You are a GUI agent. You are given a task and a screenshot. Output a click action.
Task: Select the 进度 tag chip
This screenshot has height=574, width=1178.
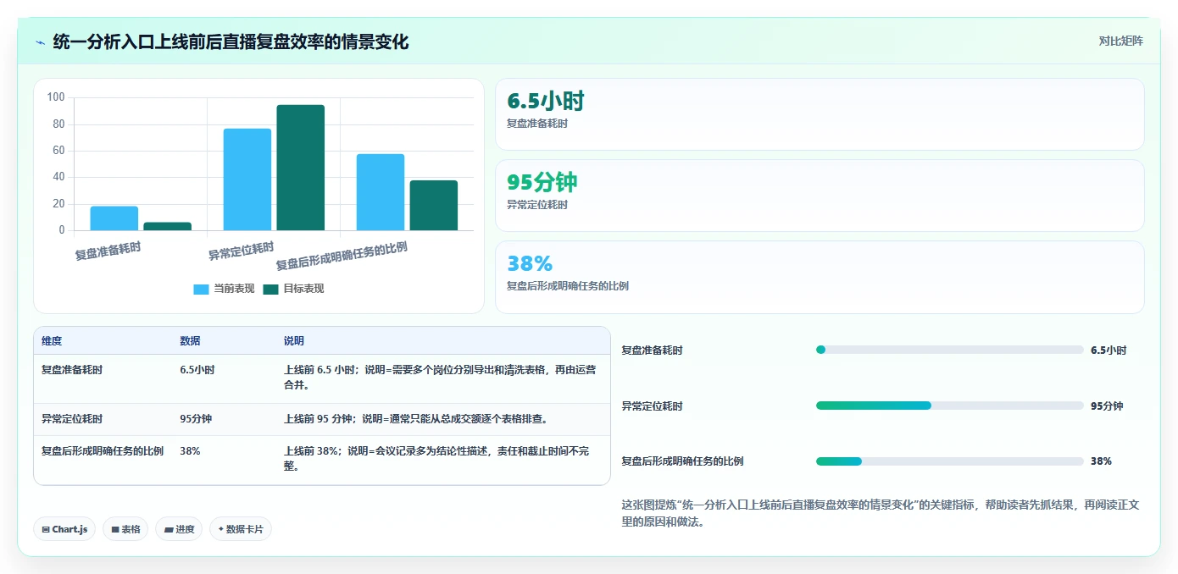[179, 529]
